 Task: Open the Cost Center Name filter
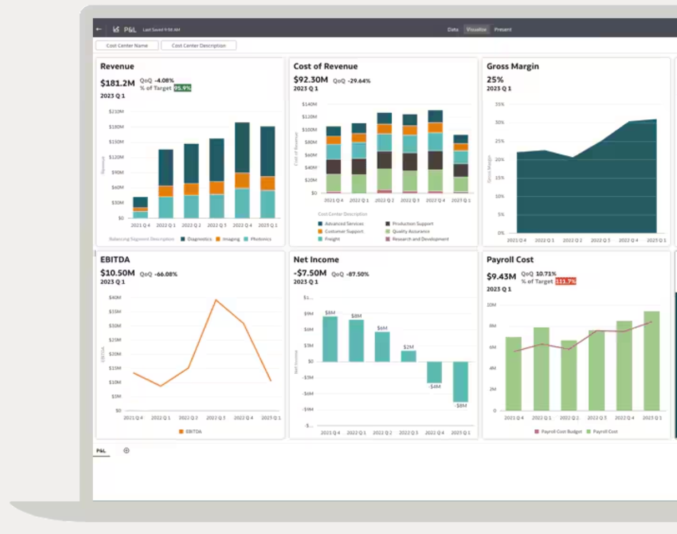(x=127, y=45)
